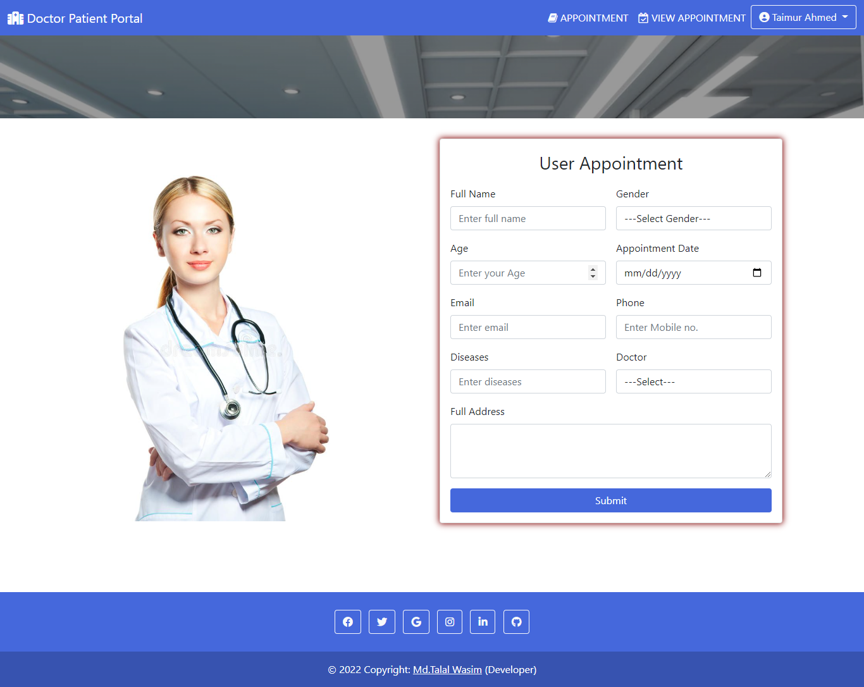Screen dimensions: 864x687
Task: Click the User Appointment heading
Action: tap(611, 163)
